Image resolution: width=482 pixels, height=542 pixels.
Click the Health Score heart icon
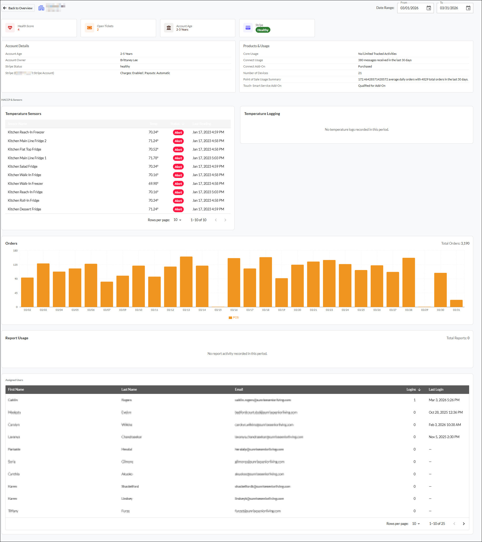(x=10, y=28)
